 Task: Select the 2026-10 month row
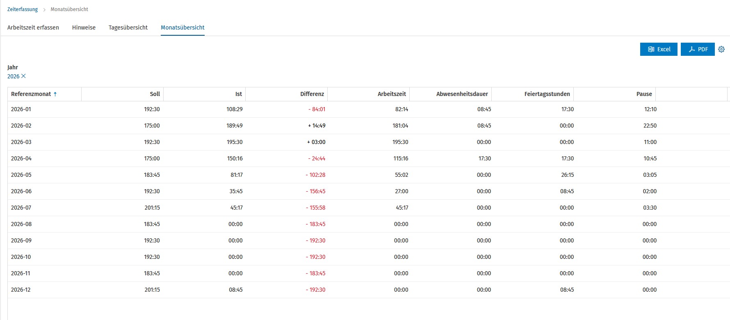click(368, 257)
